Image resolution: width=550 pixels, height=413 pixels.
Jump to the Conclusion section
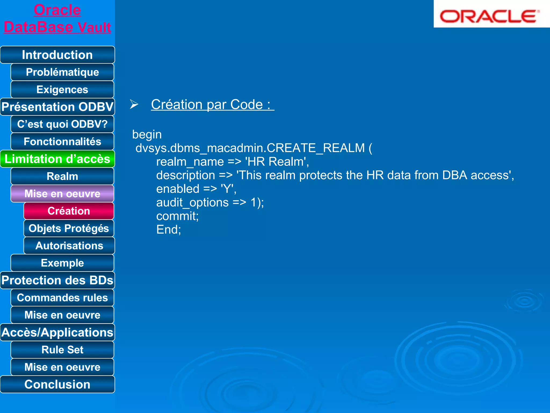[57, 384]
